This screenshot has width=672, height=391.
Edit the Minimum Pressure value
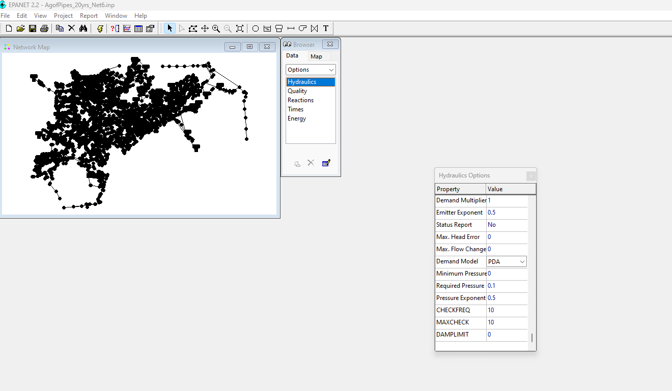tap(507, 274)
